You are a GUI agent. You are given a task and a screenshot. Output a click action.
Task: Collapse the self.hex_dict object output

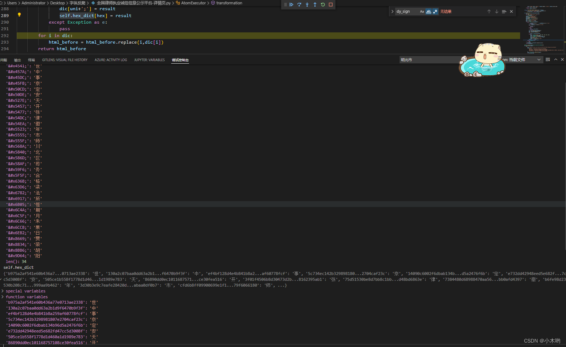(x=1, y=279)
